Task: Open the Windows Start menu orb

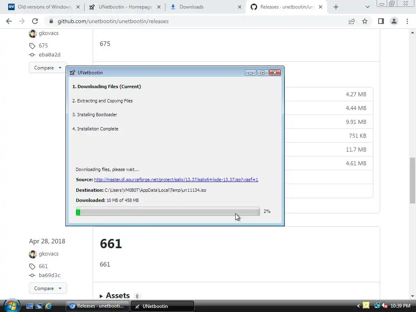Action: (12, 305)
